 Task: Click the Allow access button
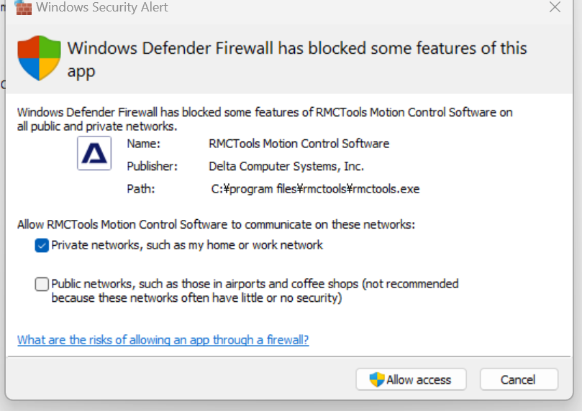(411, 379)
